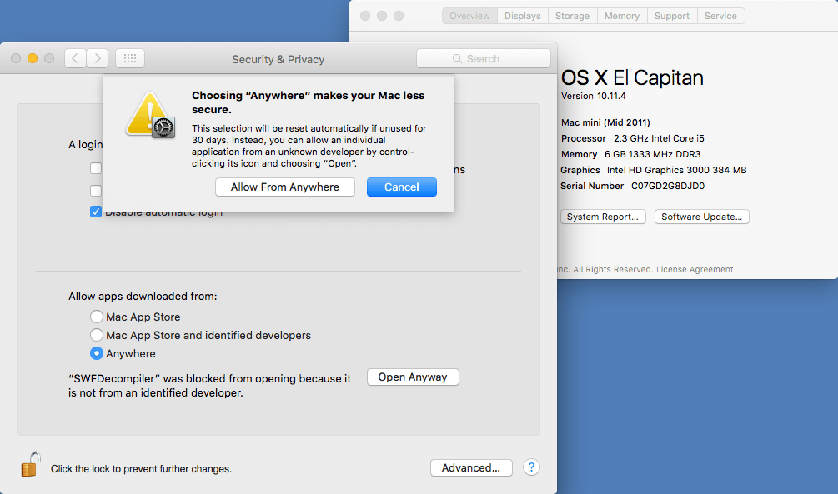
Task: Select the Anywhere radio button
Action: click(x=96, y=353)
